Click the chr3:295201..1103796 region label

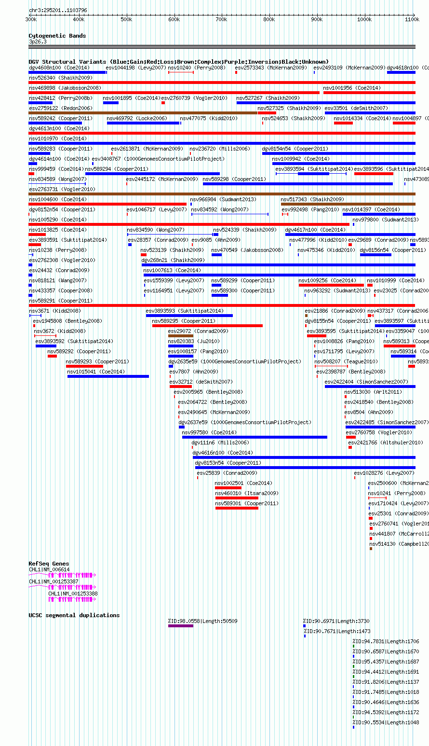pos(58,10)
